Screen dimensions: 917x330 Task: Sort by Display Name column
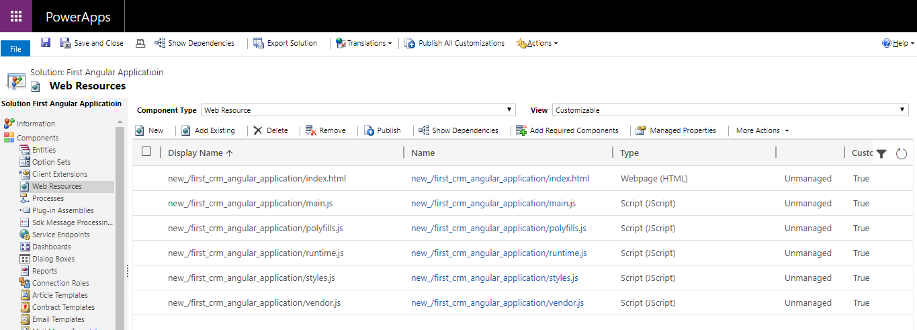[200, 153]
